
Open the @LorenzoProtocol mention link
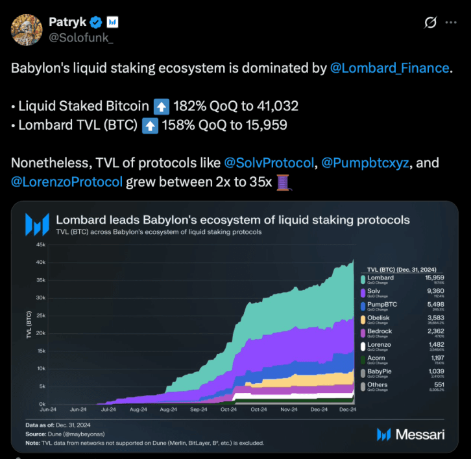[67, 181]
